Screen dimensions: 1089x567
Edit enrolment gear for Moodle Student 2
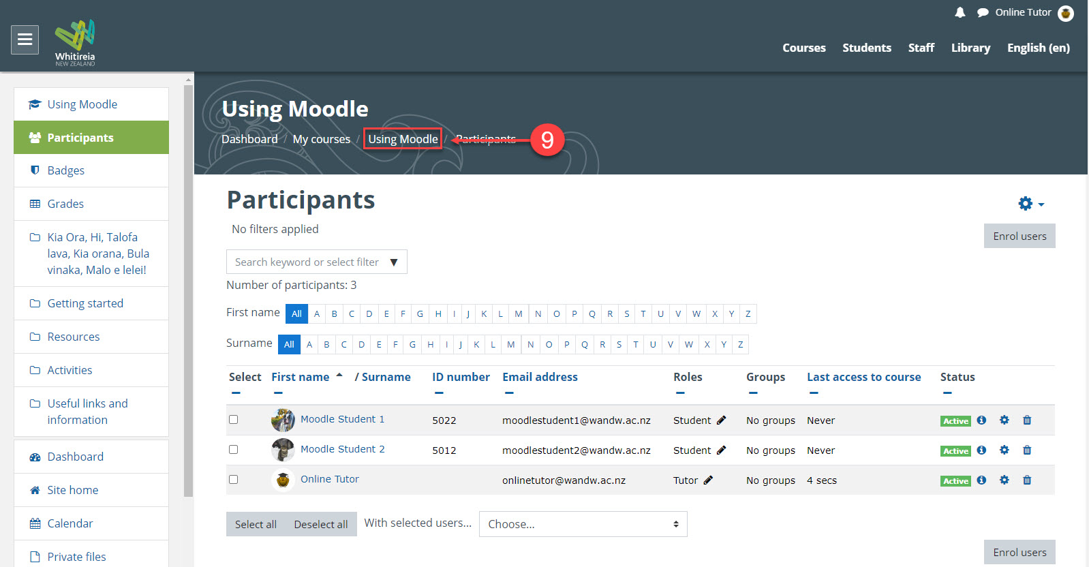click(1004, 450)
